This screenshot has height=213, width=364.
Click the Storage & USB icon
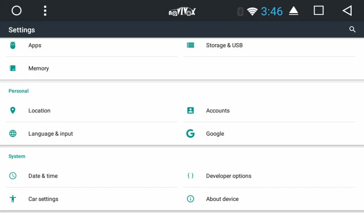point(190,45)
